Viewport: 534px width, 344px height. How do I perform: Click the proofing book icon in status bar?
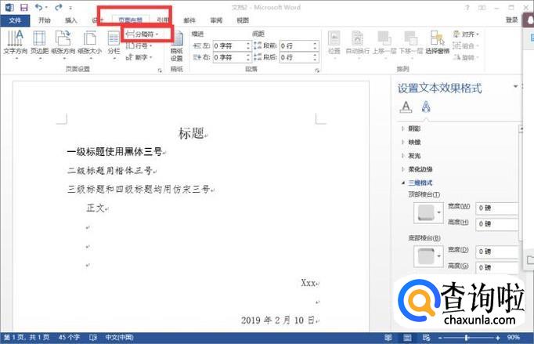(93, 338)
